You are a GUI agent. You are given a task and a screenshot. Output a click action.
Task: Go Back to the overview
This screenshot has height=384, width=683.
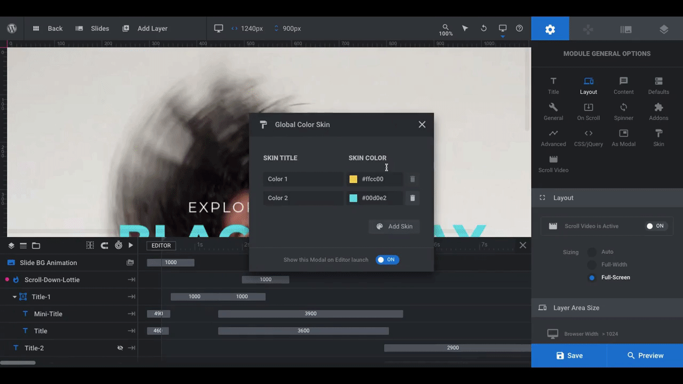(x=47, y=28)
